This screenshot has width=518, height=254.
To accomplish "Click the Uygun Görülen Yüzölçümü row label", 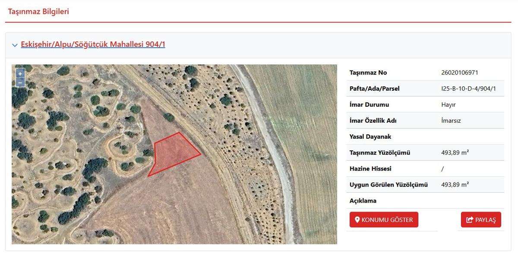I will (388, 184).
